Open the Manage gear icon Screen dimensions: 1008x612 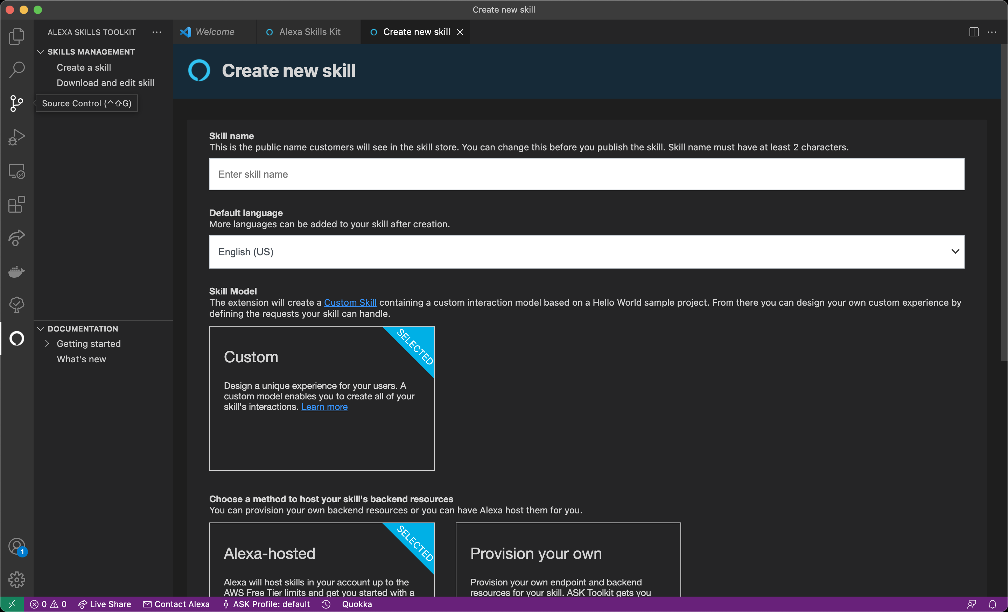16,580
